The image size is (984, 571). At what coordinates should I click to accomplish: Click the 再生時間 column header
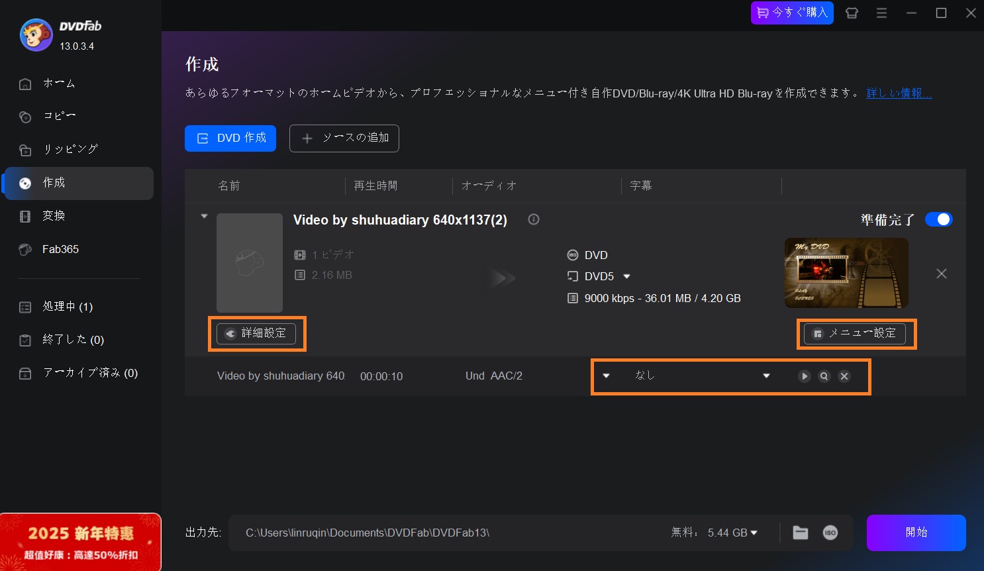tap(375, 186)
